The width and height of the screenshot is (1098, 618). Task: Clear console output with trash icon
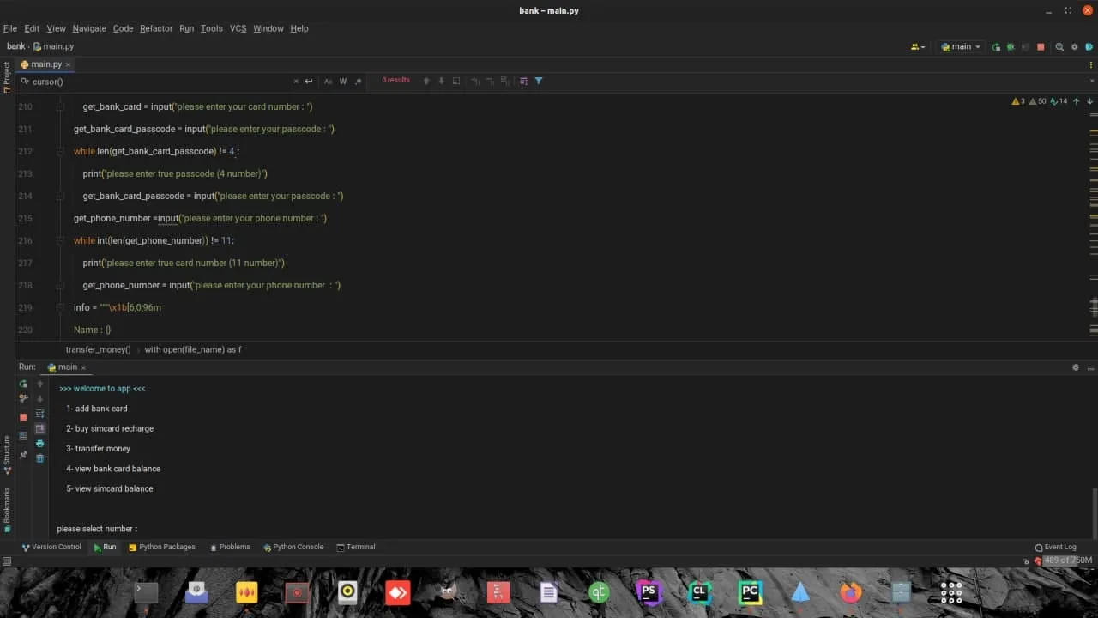pos(39,458)
